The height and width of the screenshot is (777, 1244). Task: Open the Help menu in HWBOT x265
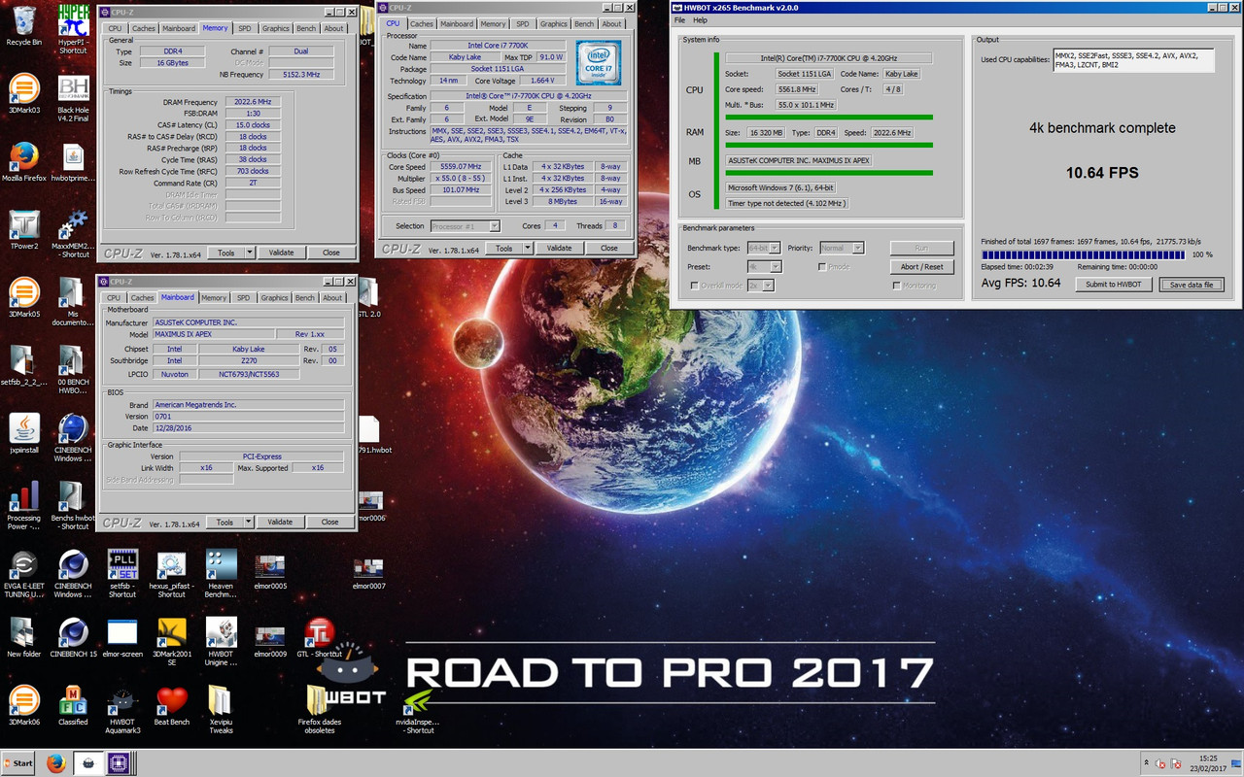pyautogui.click(x=700, y=20)
